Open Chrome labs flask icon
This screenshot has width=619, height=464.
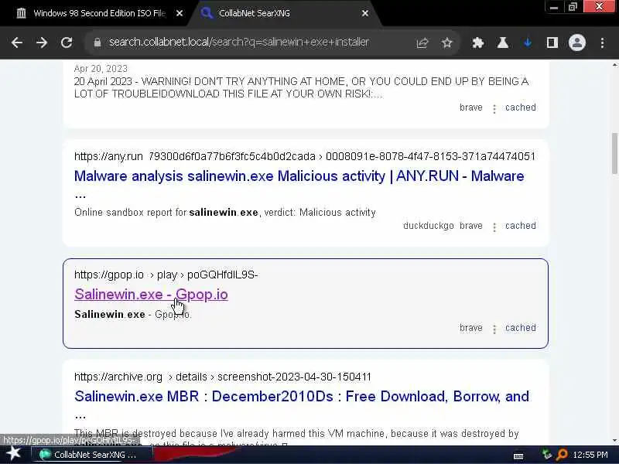[x=502, y=43]
